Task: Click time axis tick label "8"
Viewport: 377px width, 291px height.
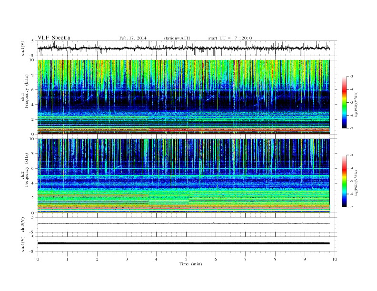Action: (275, 259)
